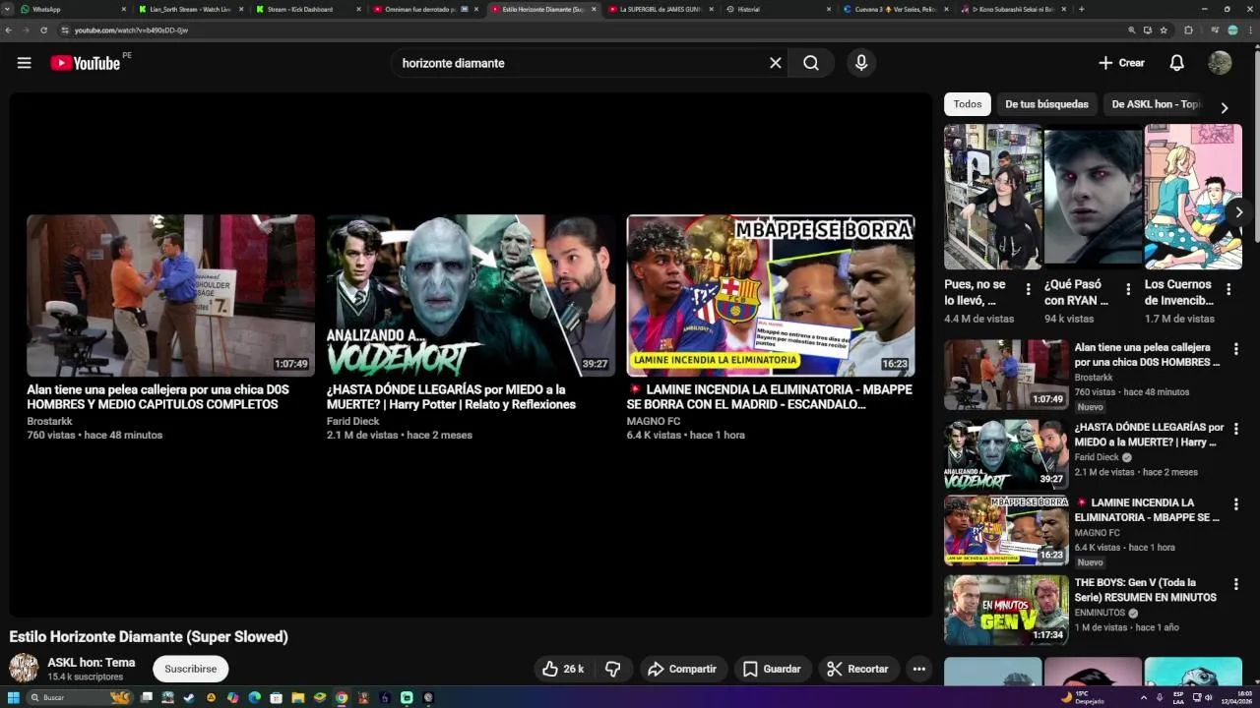This screenshot has height=708, width=1260.
Task: Open ASKL hon: Tema channel name
Action: click(x=92, y=662)
